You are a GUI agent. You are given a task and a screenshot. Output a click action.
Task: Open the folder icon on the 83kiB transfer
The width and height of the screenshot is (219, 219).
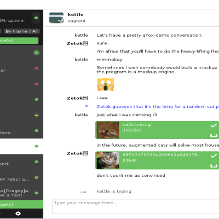click(x=214, y=166)
